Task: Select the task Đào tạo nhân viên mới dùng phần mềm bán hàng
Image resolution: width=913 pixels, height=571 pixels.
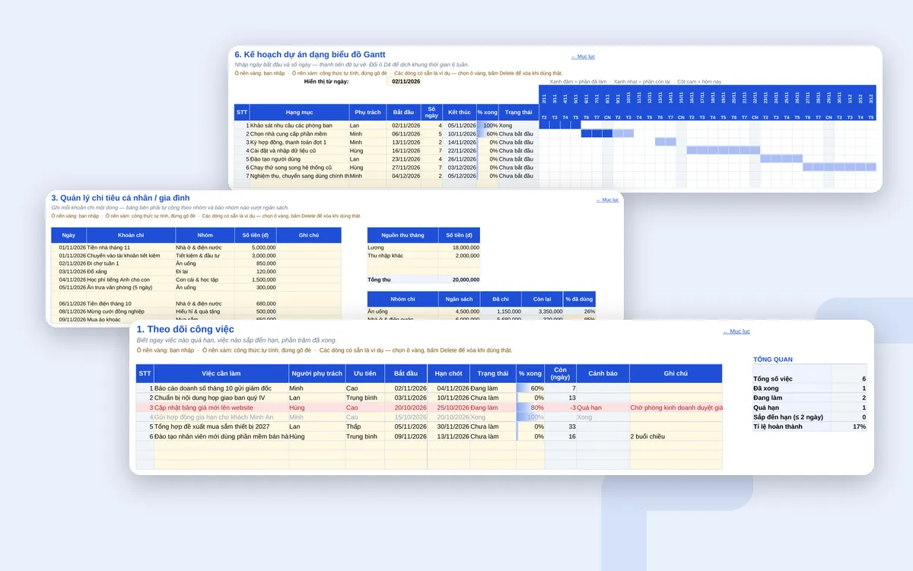Action: coord(221,436)
